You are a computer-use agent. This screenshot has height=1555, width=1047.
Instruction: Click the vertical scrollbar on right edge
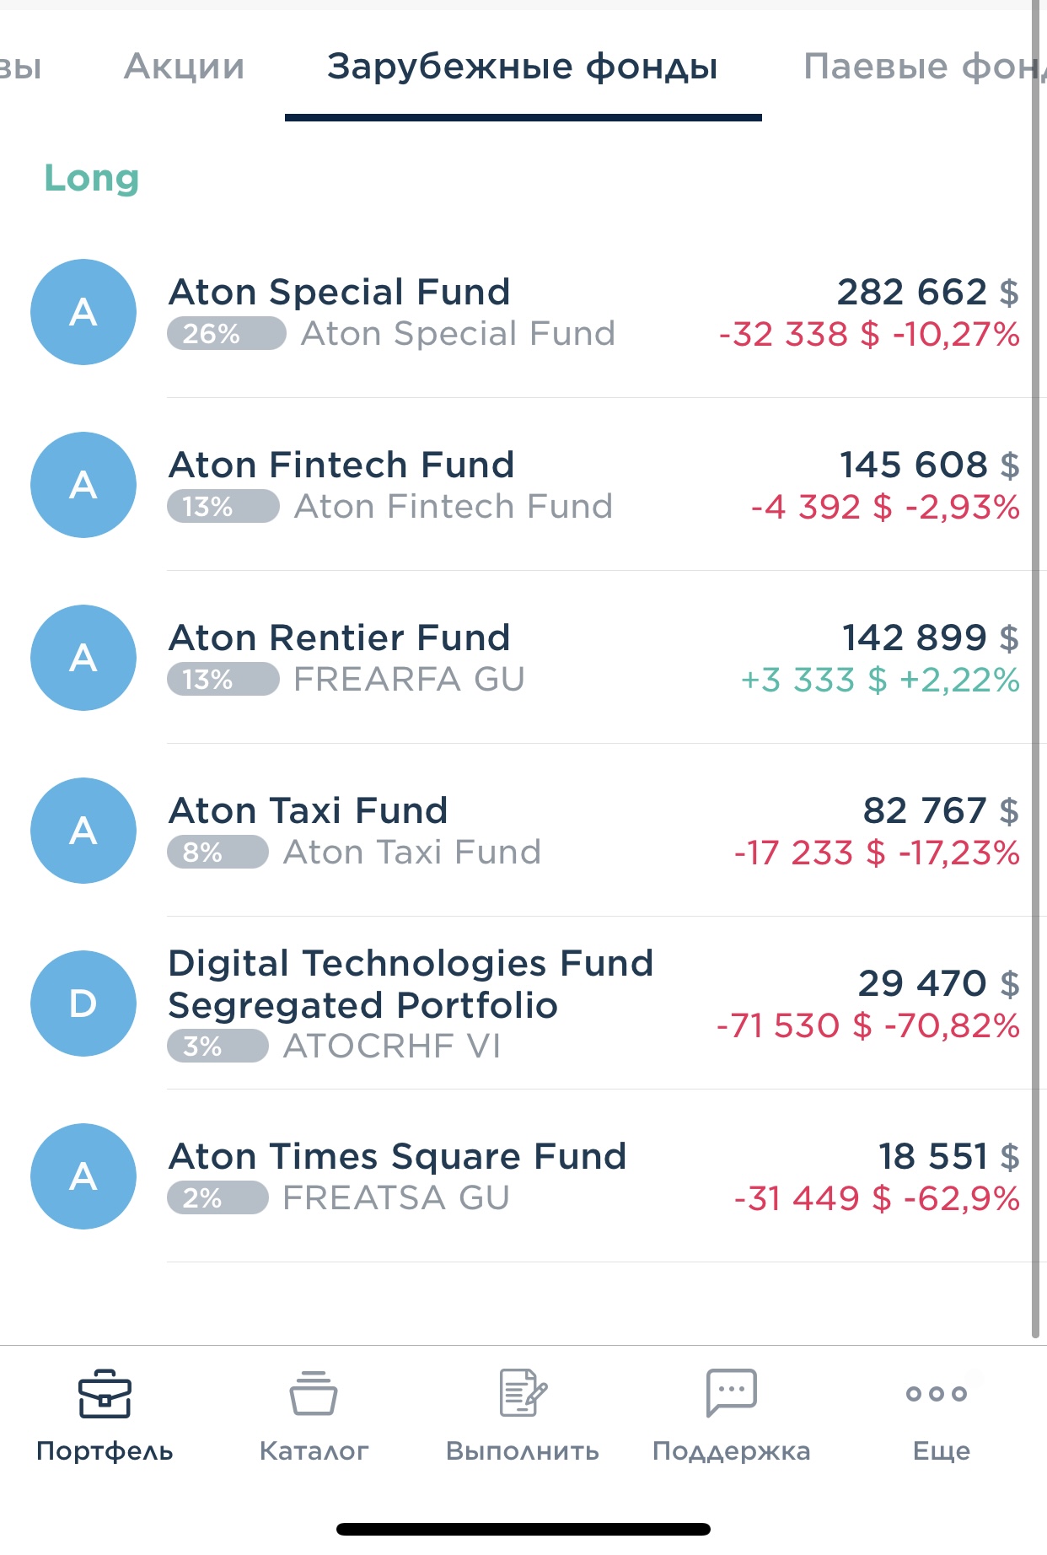[x=1036, y=670]
